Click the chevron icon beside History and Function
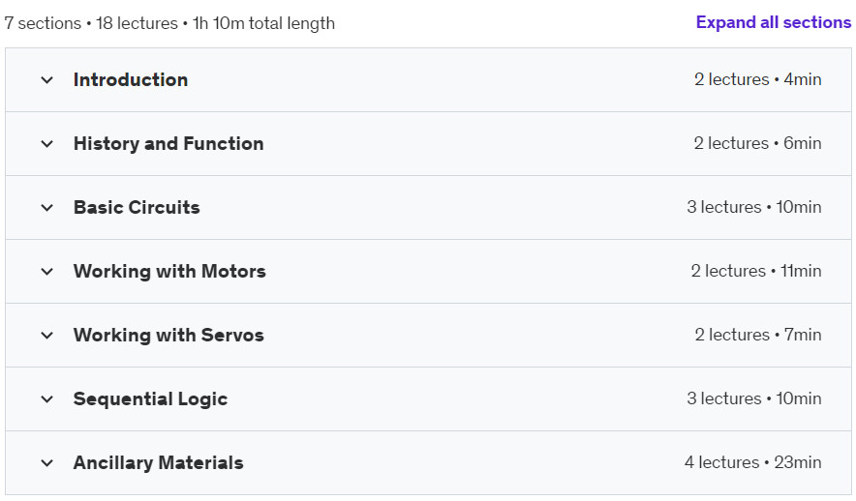856x501 pixels. click(46, 144)
